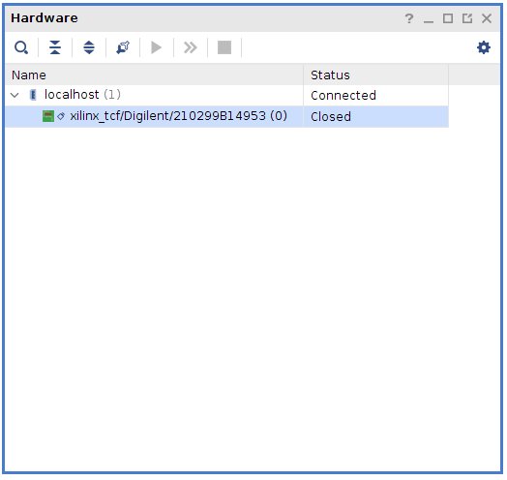507x480 pixels.
Task: Float the Hardware panel into new window
Action: pos(467,18)
